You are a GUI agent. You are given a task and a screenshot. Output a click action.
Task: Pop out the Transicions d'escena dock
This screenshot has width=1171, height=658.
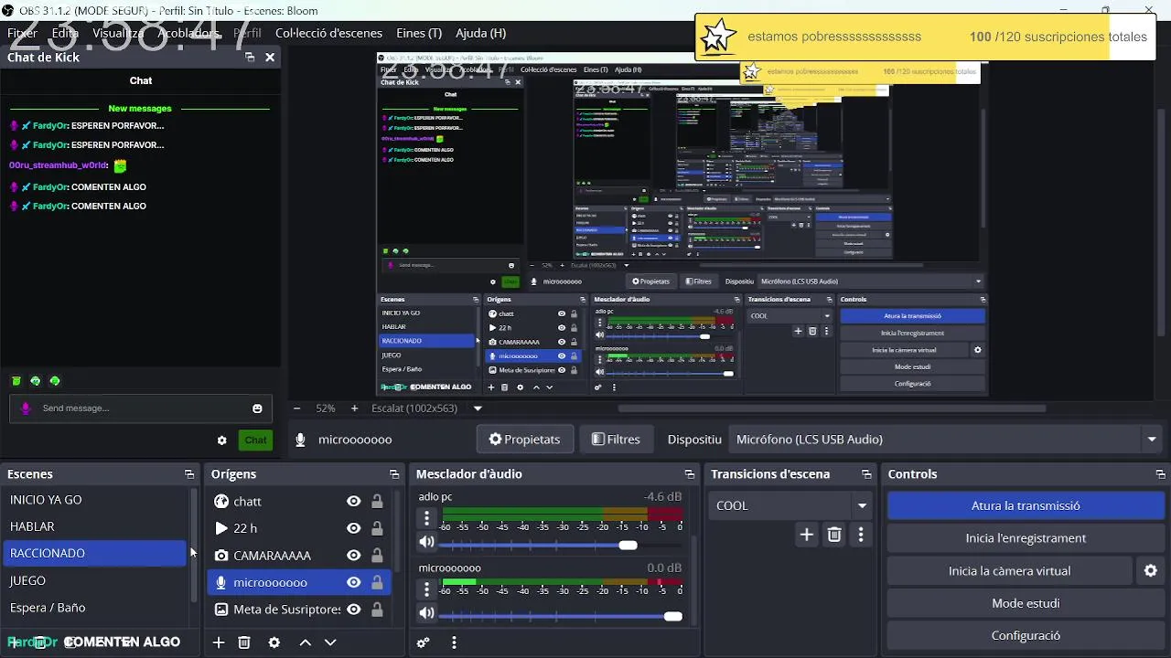pyautogui.click(x=866, y=474)
